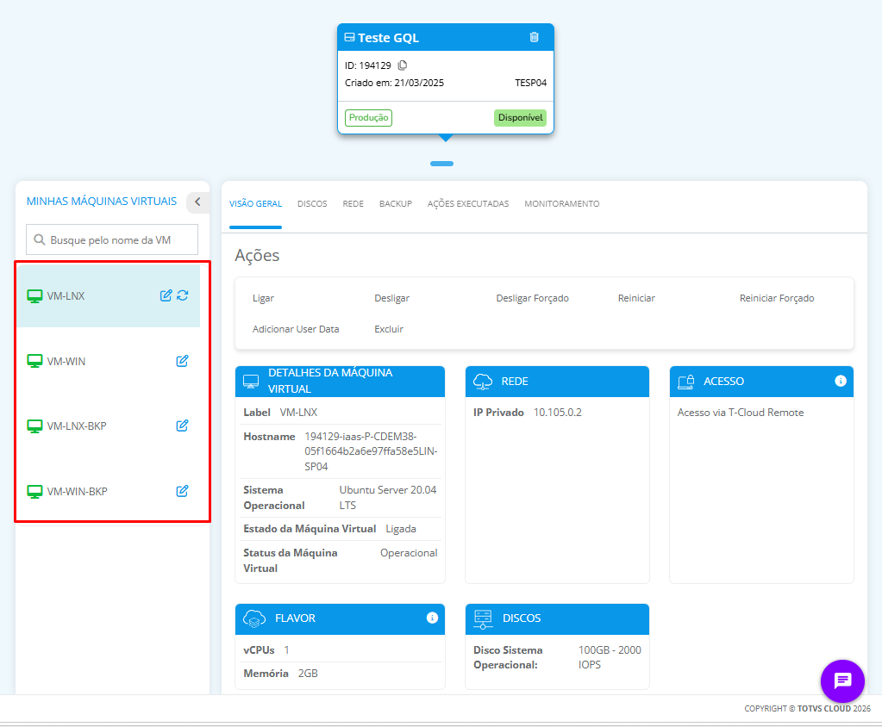Click the Reiniciar action
This screenshot has height=727, width=882.
tap(636, 298)
